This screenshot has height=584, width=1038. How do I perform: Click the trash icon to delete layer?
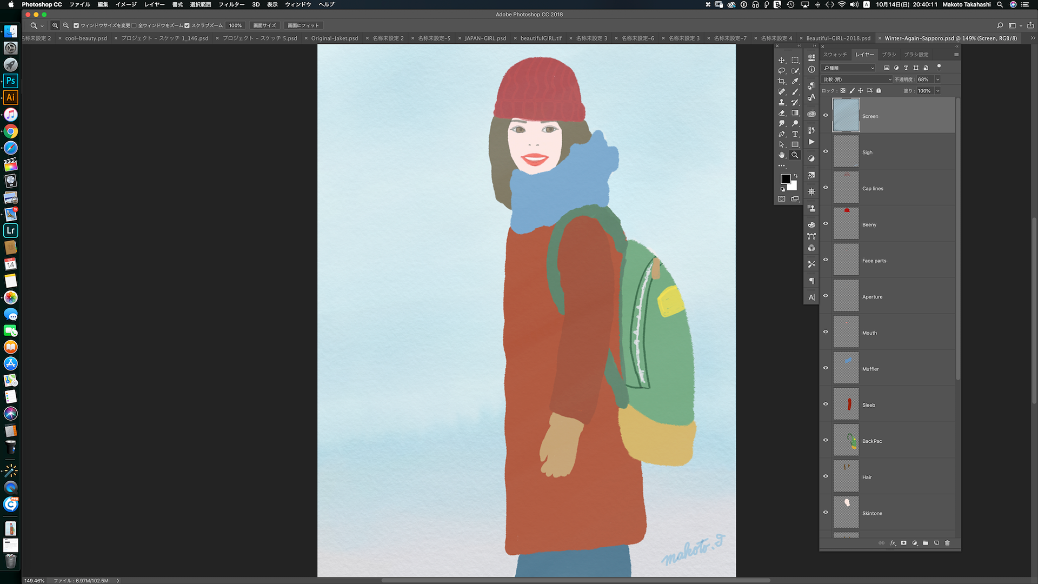click(947, 543)
